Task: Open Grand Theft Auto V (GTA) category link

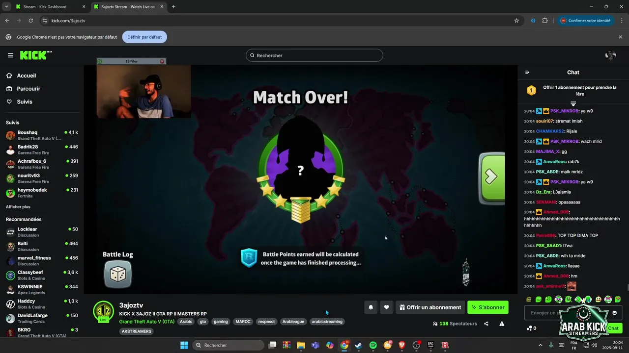Action: [146, 322]
